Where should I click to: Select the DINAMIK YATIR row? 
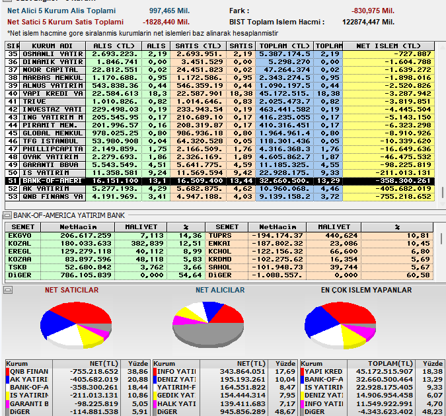click(219, 62)
